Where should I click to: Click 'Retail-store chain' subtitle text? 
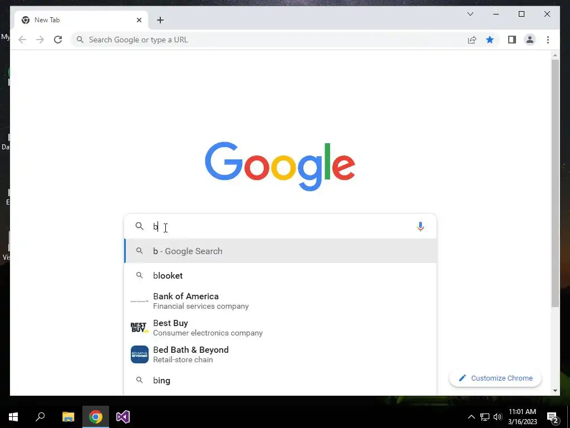click(183, 359)
